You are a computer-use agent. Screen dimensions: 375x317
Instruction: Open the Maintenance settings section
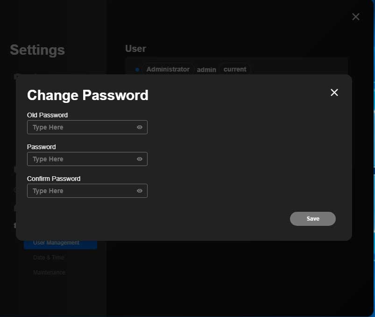pos(49,273)
